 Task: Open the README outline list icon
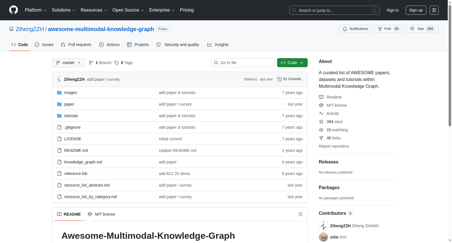point(300,214)
